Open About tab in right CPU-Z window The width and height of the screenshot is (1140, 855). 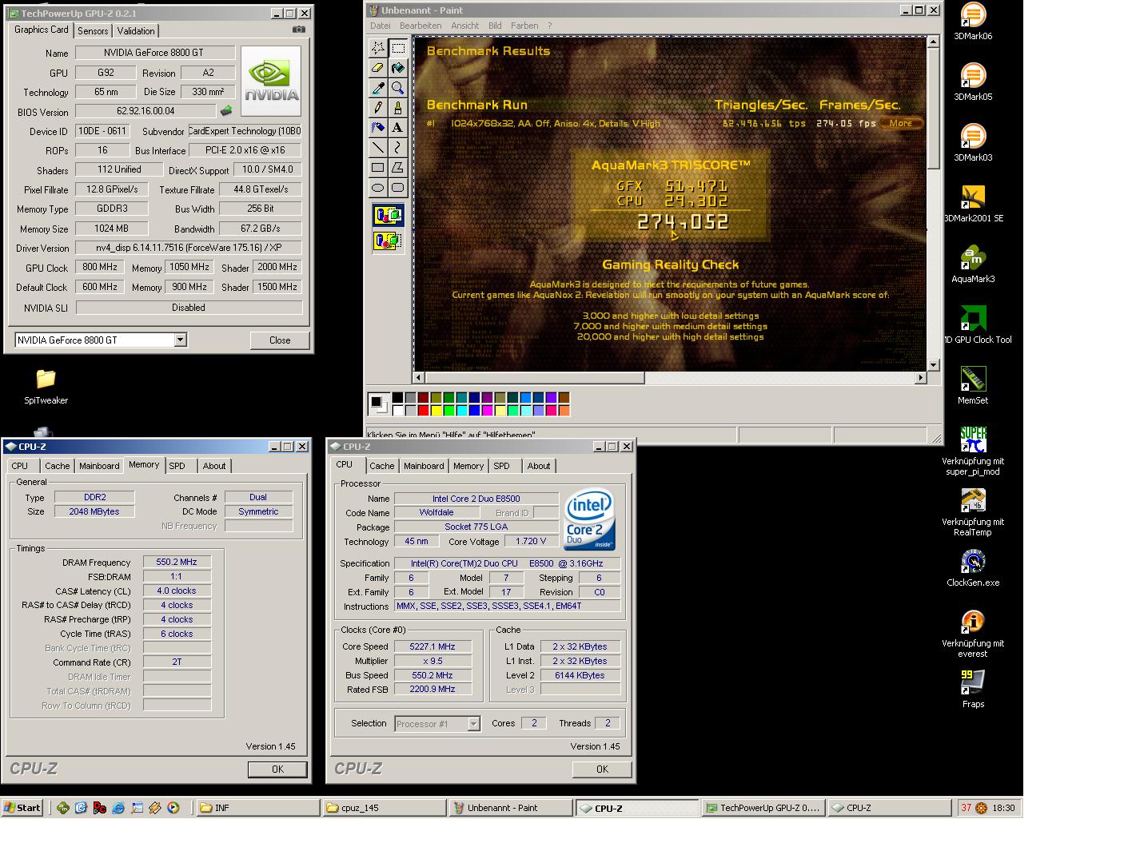click(x=538, y=466)
